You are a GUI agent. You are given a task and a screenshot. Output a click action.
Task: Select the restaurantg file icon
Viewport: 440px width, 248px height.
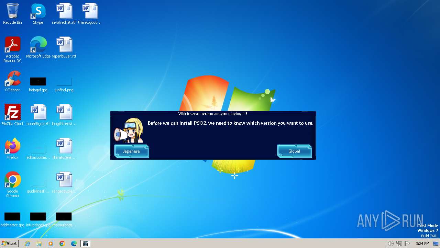tap(64, 219)
